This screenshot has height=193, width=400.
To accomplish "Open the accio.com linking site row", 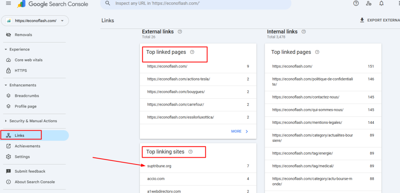I will (198, 179).
